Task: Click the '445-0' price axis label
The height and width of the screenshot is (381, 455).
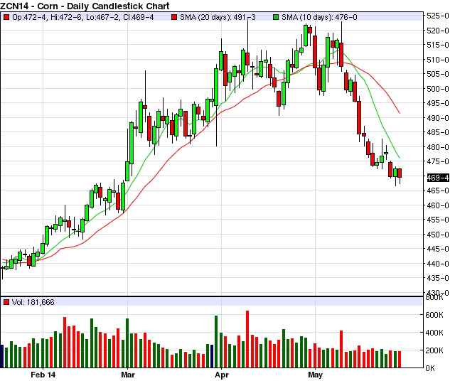Action: pos(438,249)
